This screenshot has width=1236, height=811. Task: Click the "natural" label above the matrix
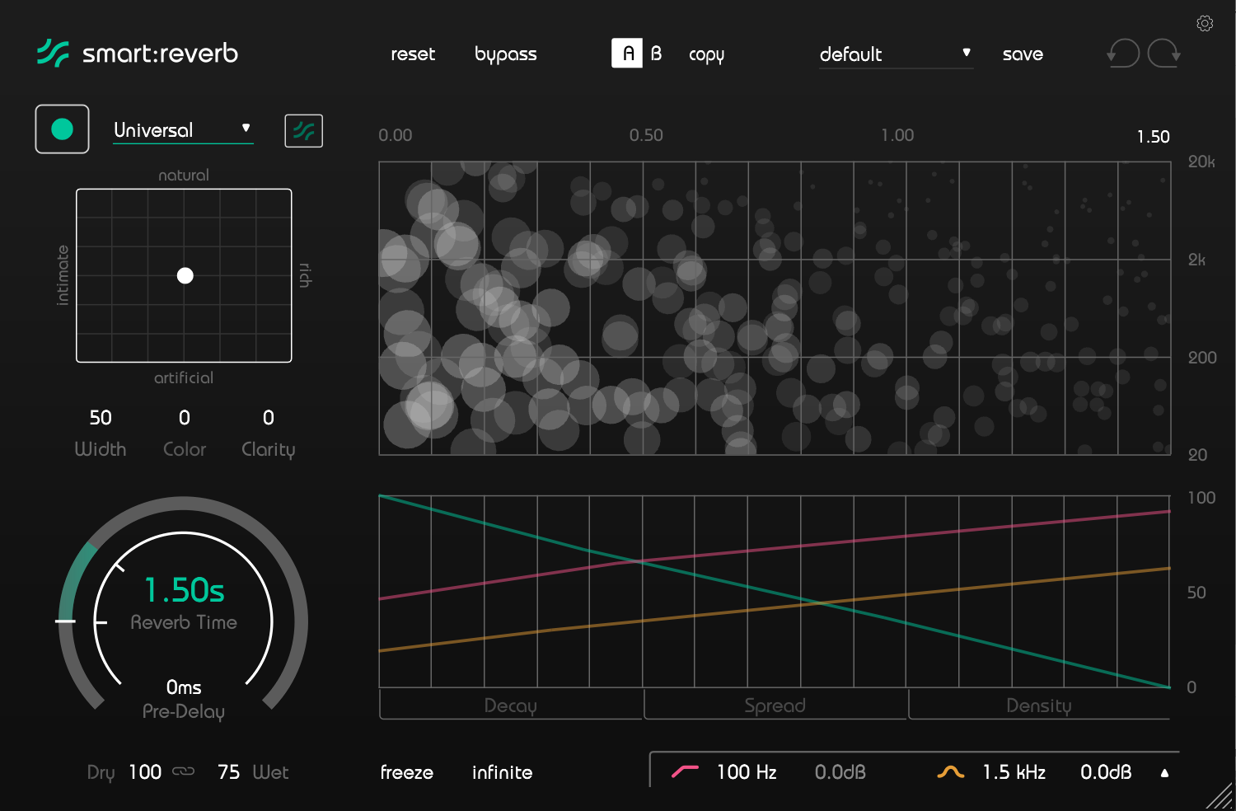[184, 175]
